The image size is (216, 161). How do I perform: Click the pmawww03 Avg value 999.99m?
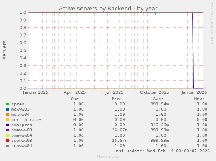pyautogui.click(x=160, y=130)
